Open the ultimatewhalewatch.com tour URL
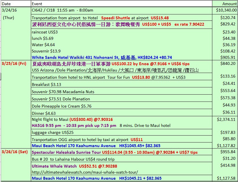 (85, 172)
